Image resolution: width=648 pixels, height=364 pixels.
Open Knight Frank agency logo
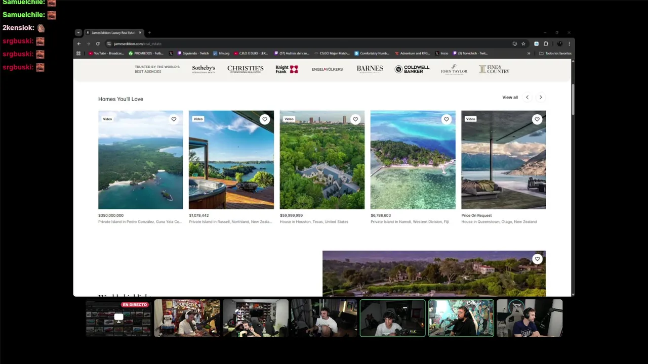(287, 69)
